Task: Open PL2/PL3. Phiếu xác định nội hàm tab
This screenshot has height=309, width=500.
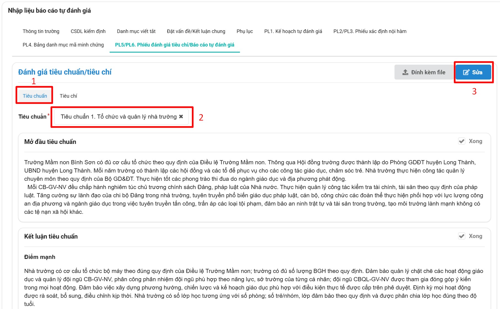Action: 370,31
